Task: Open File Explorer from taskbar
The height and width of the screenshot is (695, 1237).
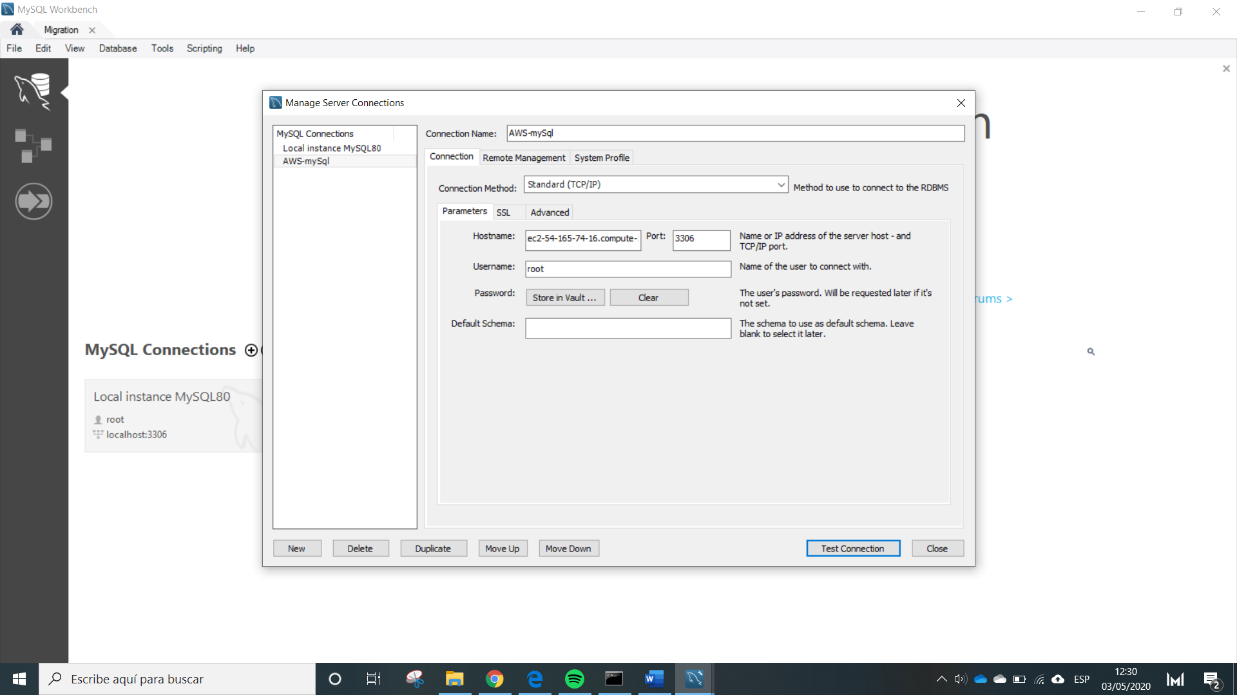Action: tap(455, 679)
